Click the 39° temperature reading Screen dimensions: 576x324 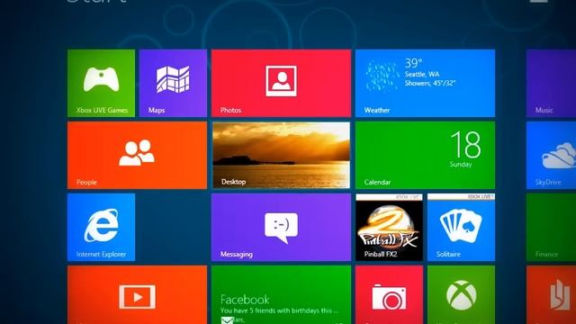click(413, 63)
